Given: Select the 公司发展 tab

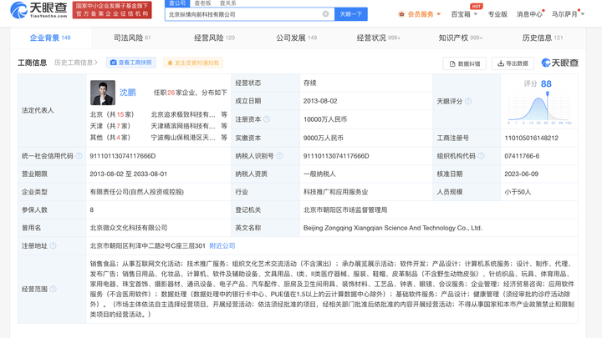Looking at the screenshot, I should pyautogui.click(x=296, y=38).
